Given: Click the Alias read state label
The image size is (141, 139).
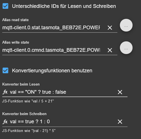Looking at the screenshot, I should point(15,20).
